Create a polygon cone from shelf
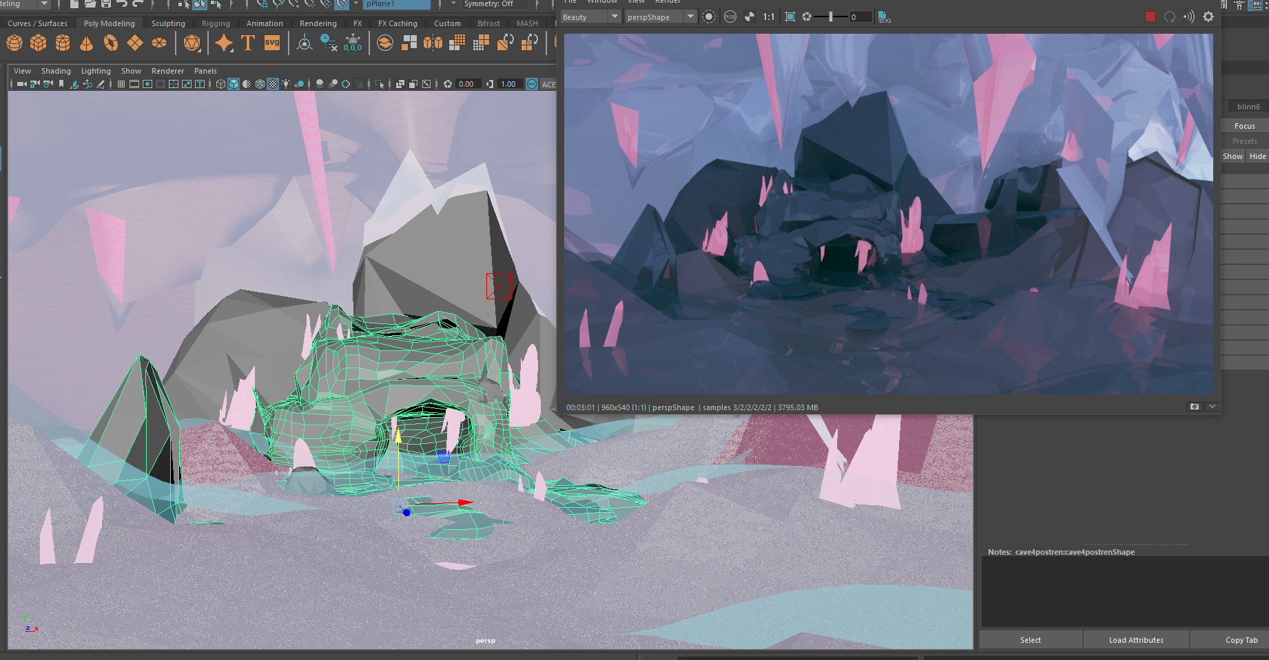 pos(87,43)
